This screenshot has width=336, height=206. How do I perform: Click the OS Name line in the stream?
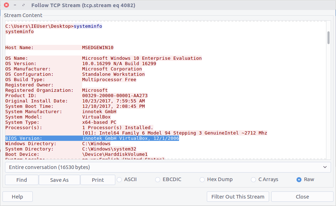coord(103,58)
